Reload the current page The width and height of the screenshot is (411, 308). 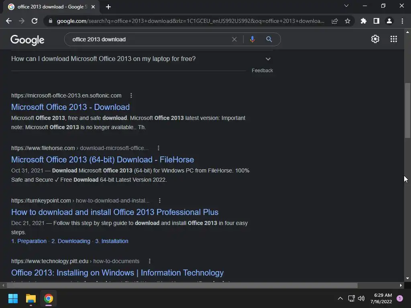pyautogui.click(x=35, y=21)
